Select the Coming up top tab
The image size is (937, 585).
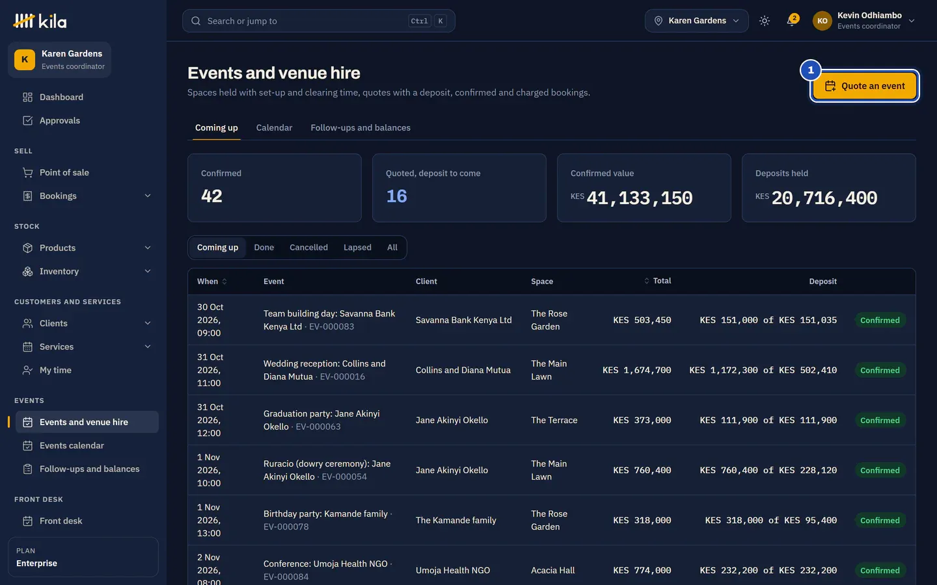tap(217, 127)
